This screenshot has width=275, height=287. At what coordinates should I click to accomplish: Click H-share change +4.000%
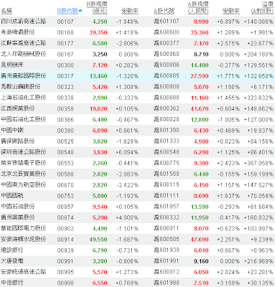(127, 217)
